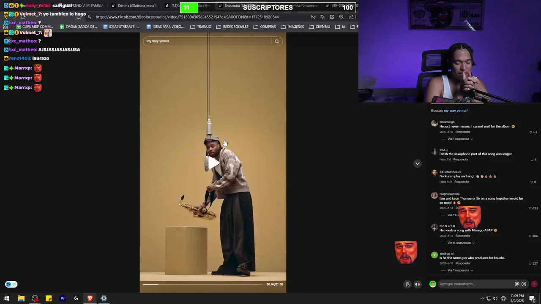Open the CUENTAS bookmarks folder
The width and height of the screenshot is (541, 304).
click(x=320, y=27)
